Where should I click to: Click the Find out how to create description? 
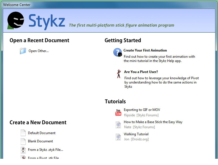click(x=159, y=59)
